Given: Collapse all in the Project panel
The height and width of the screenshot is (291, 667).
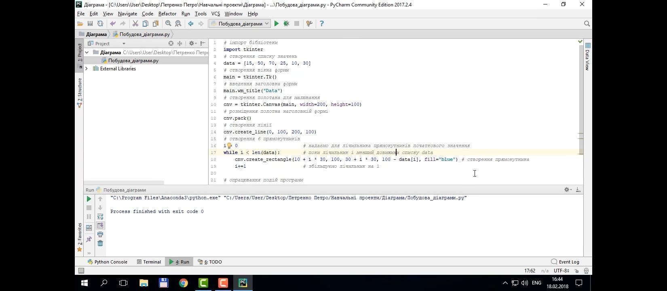Looking at the screenshot, I should pos(180,44).
